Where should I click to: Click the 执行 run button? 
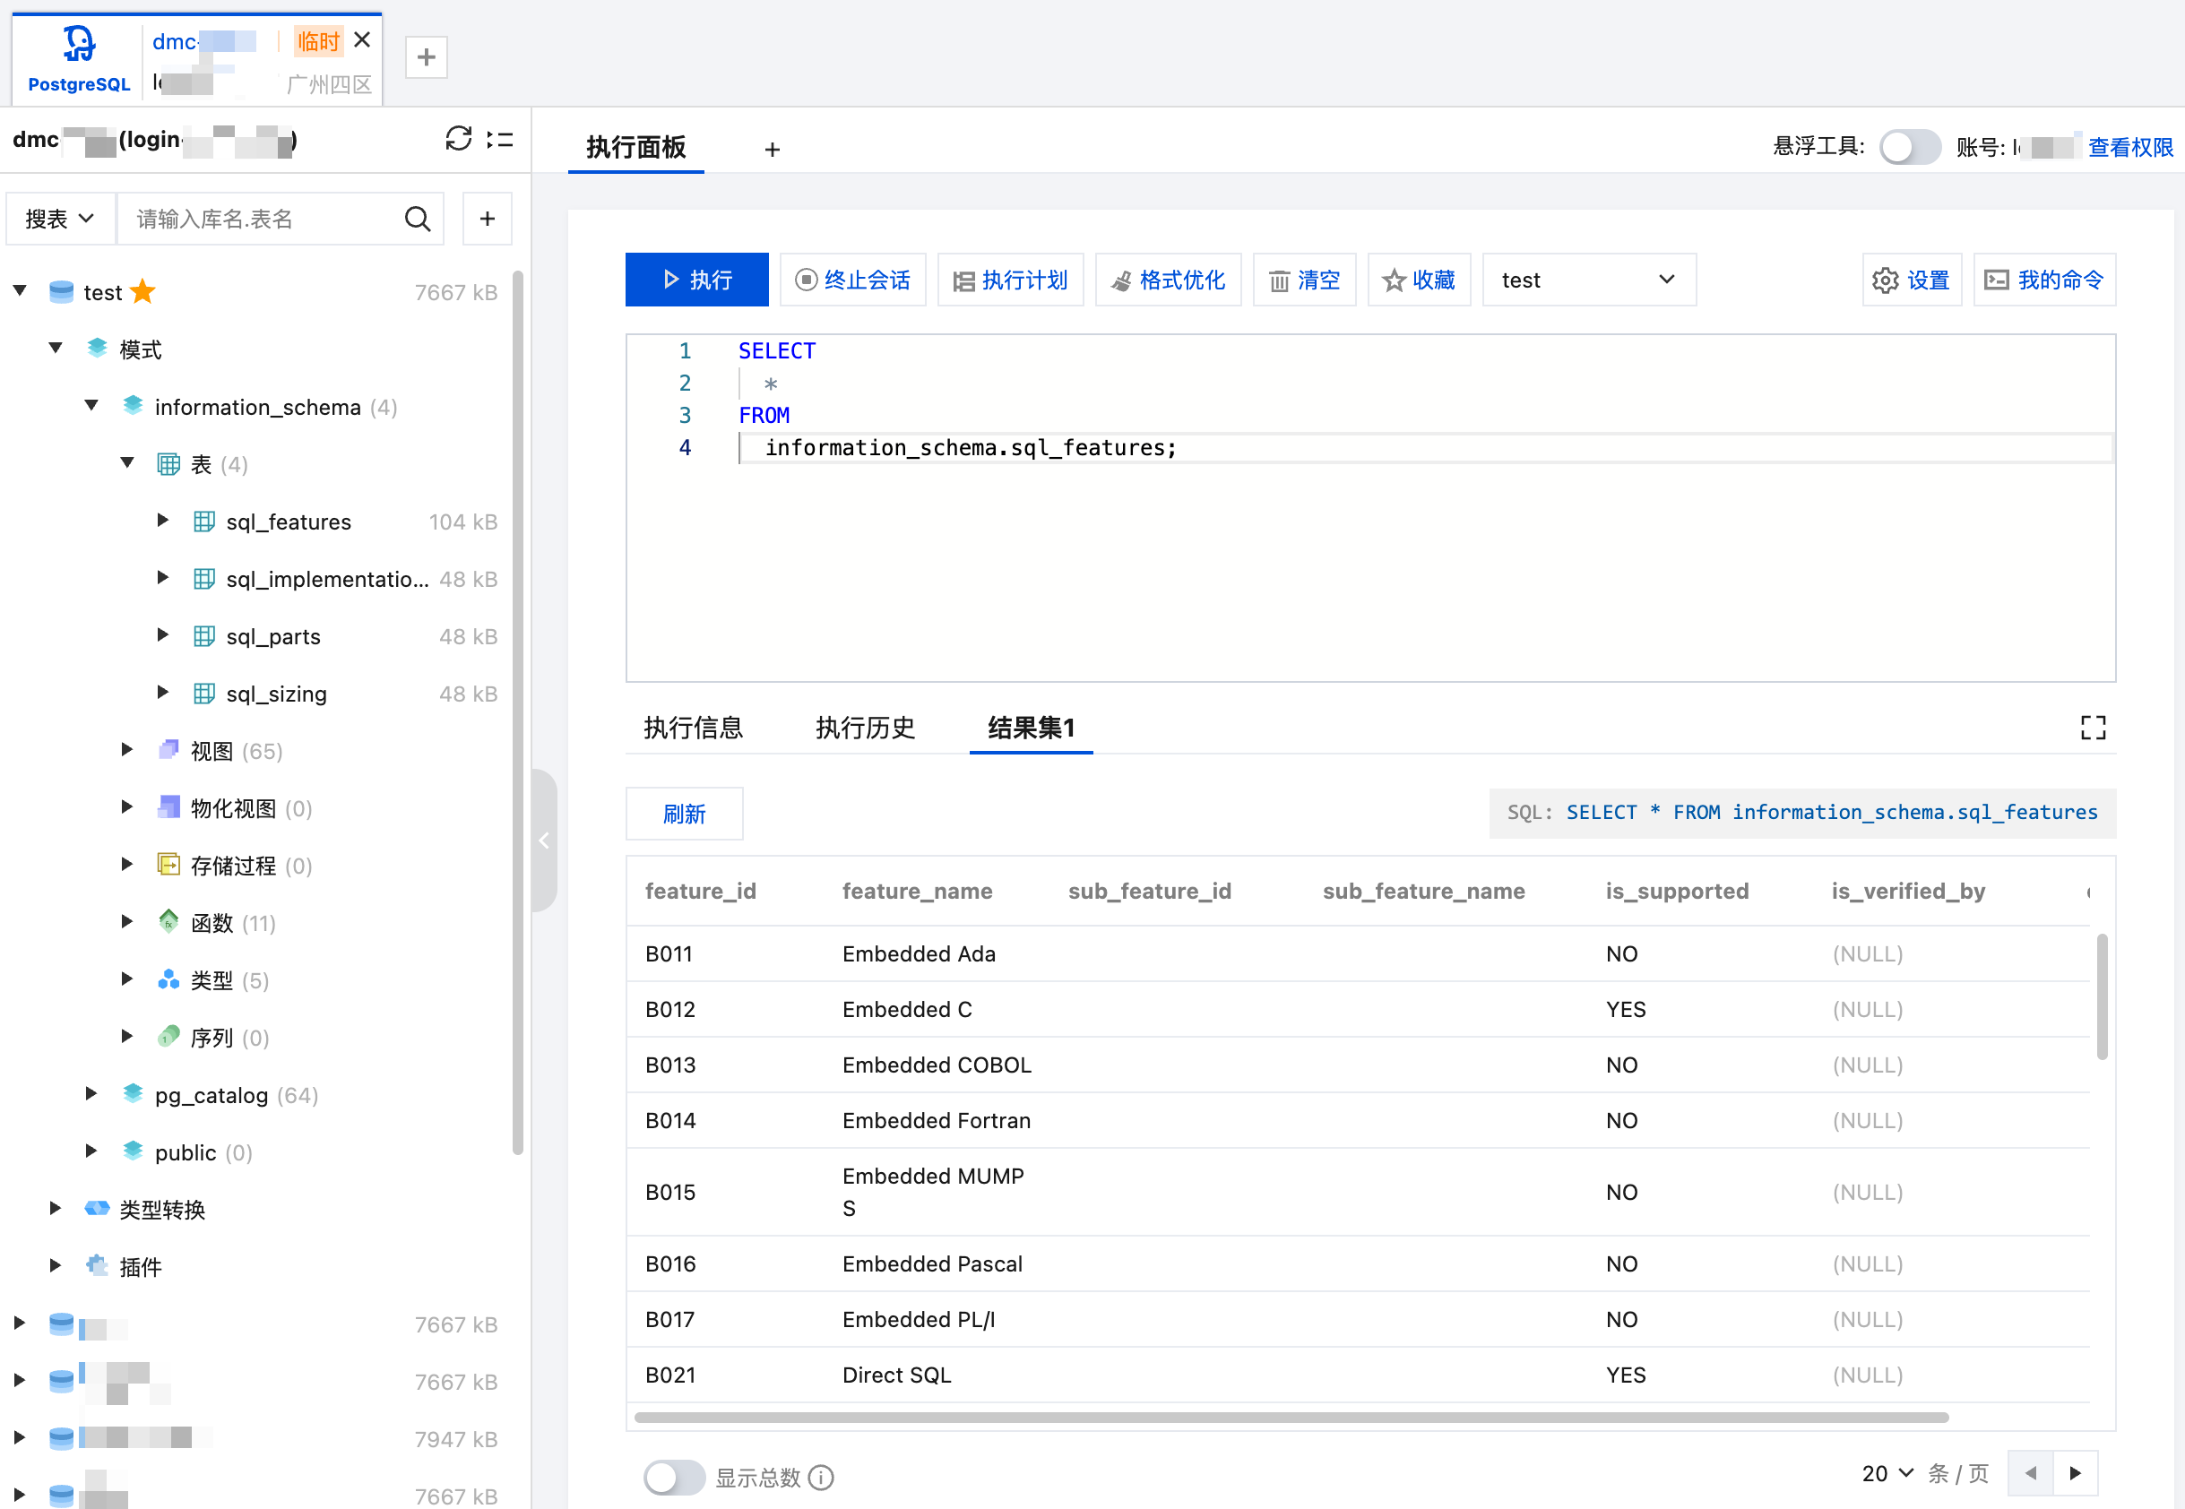pos(697,280)
